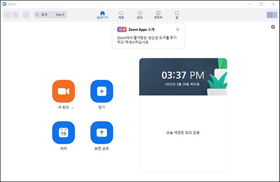
Task: Open Settings via the gear icon
Action: click(x=273, y=27)
